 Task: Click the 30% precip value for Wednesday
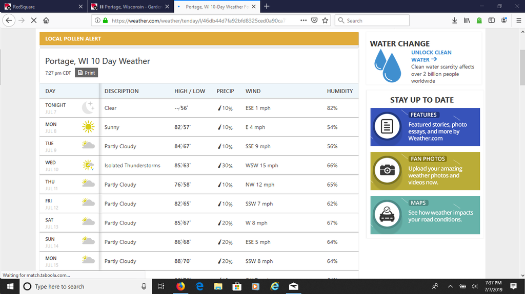point(226,165)
